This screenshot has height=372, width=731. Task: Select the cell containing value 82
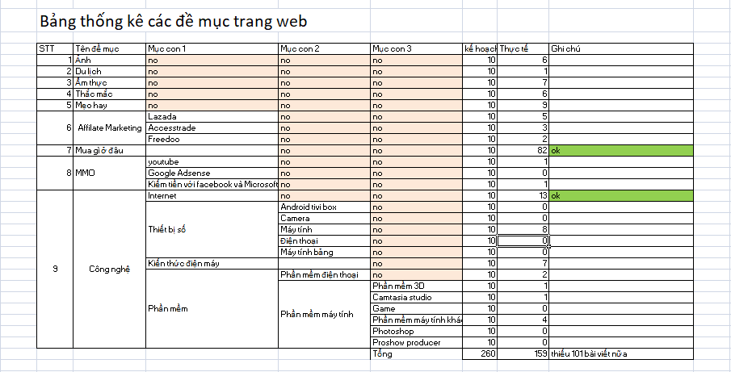(x=523, y=150)
